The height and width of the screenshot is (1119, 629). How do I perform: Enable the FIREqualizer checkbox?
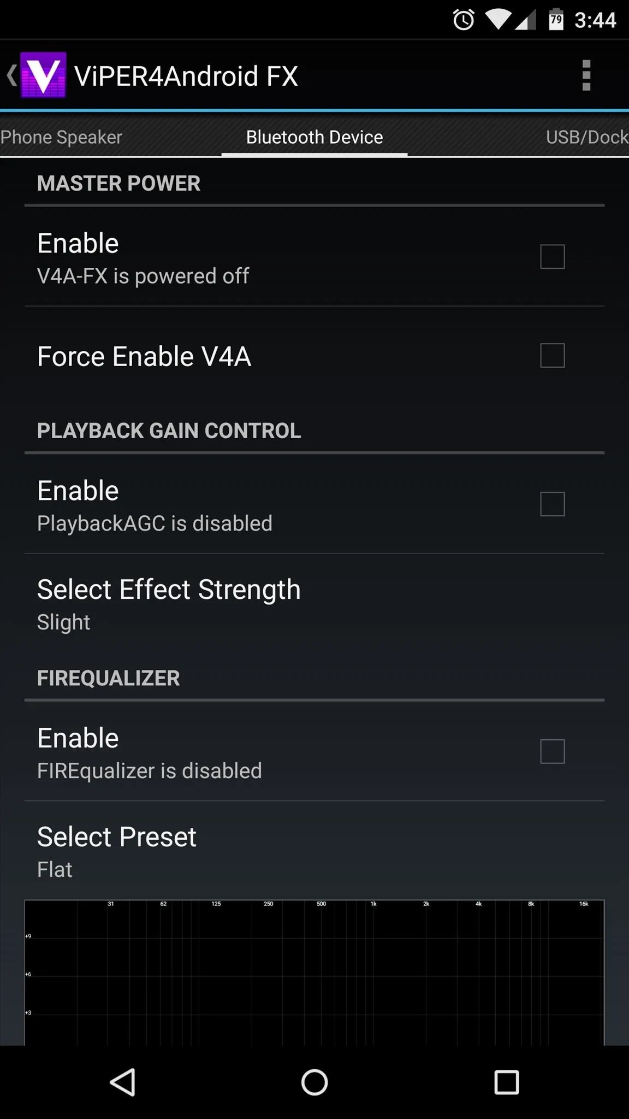click(552, 751)
